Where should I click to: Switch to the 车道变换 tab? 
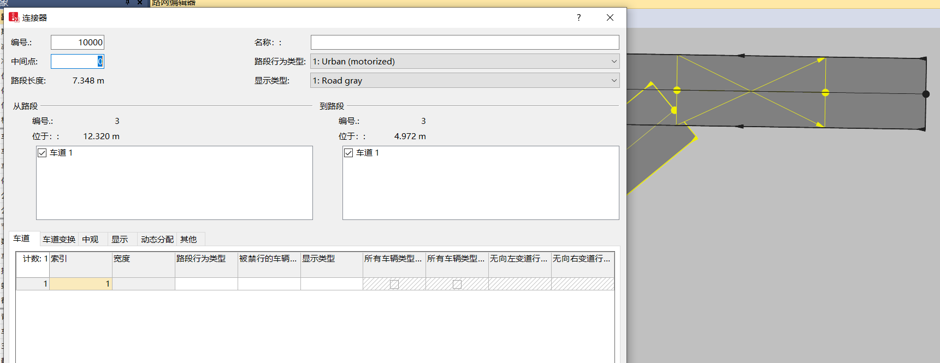(x=59, y=240)
